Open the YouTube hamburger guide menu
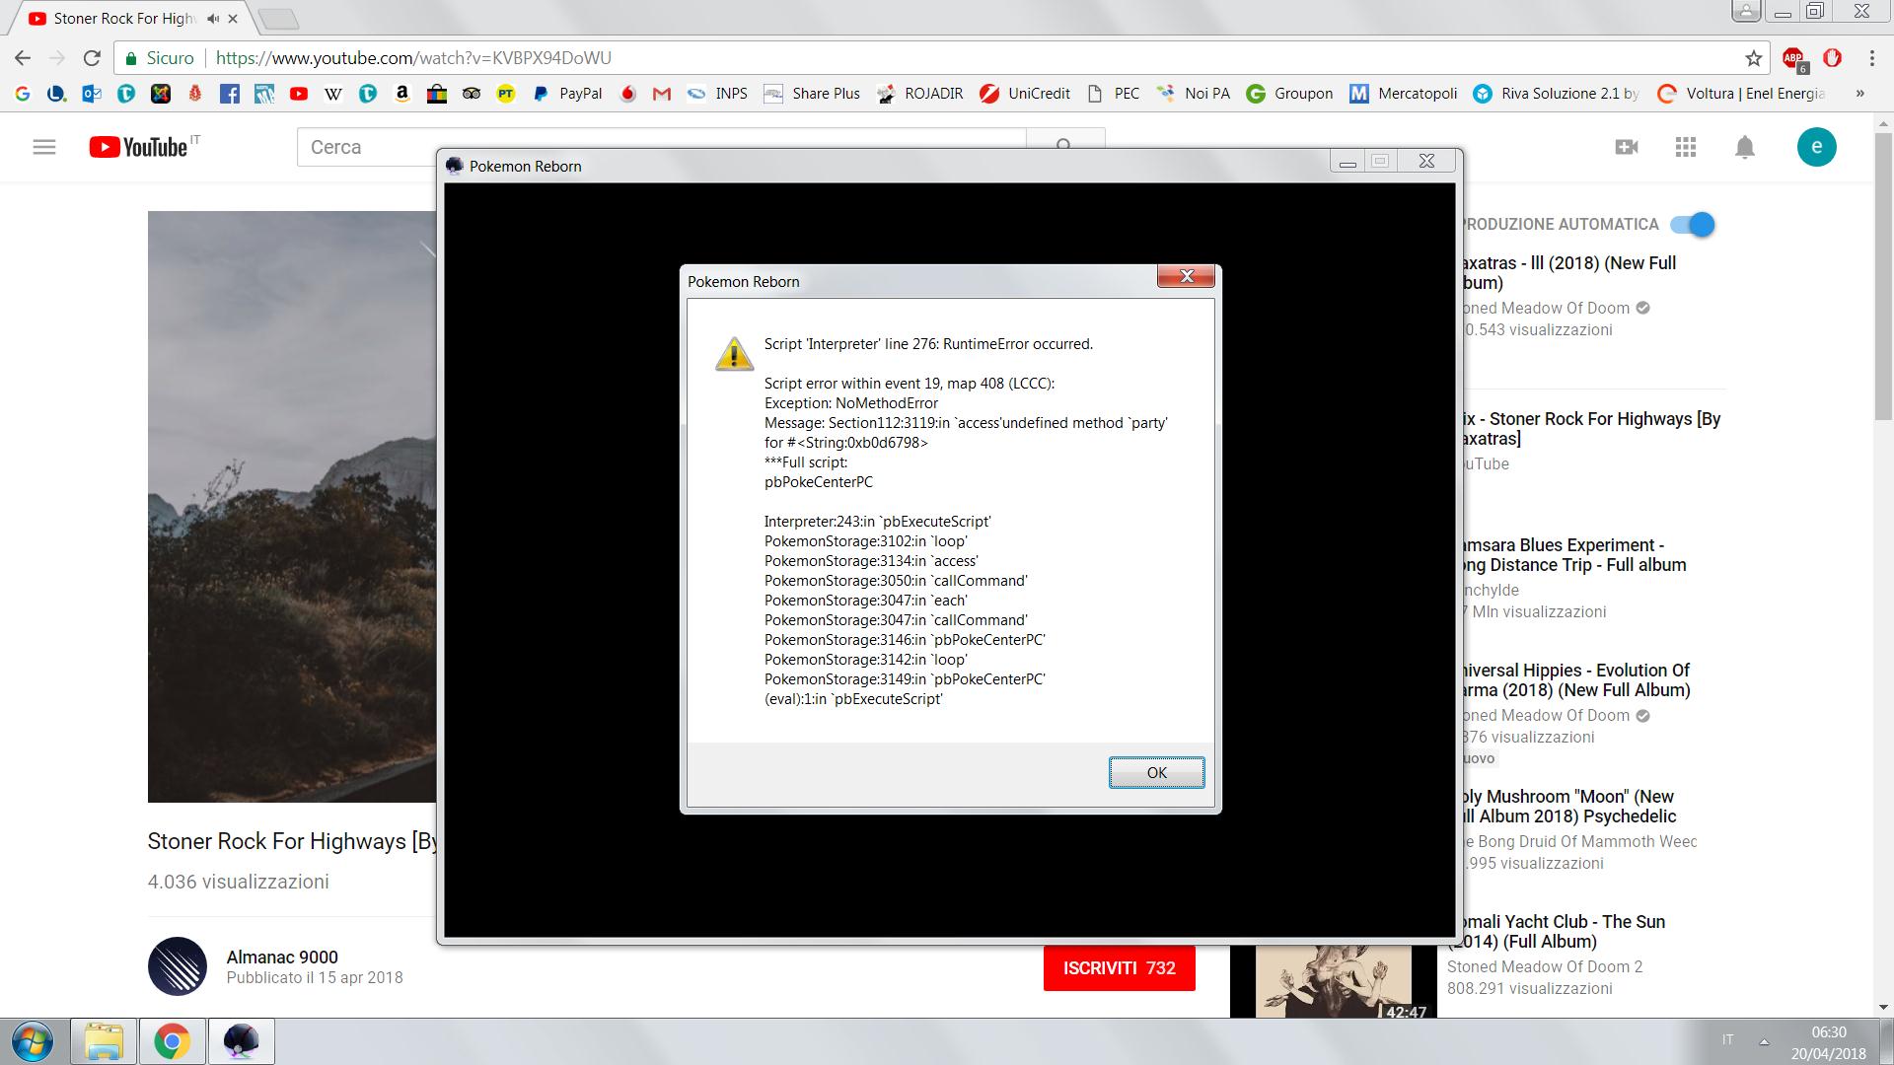The height and width of the screenshot is (1065, 1894). (x=44, y=147)
